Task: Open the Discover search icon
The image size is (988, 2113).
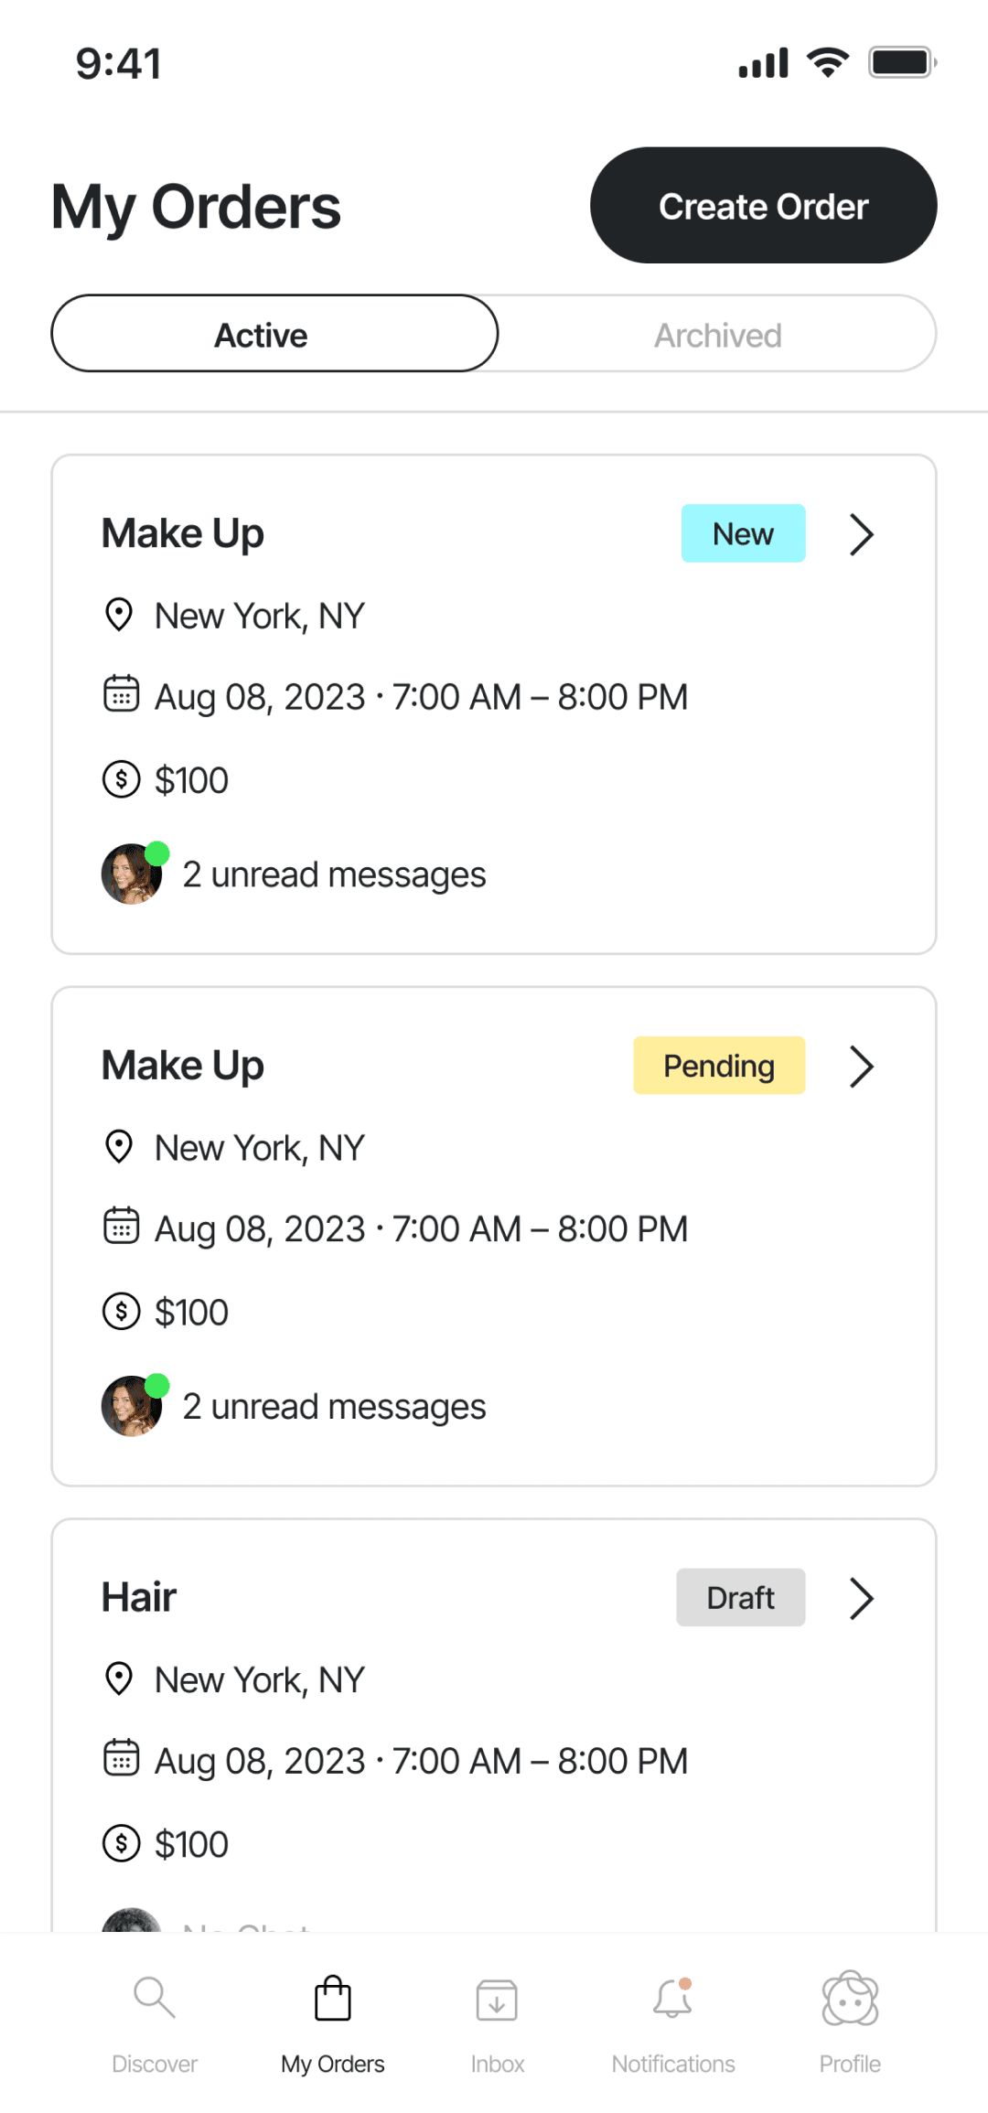Action: (x=154, y=1998)
